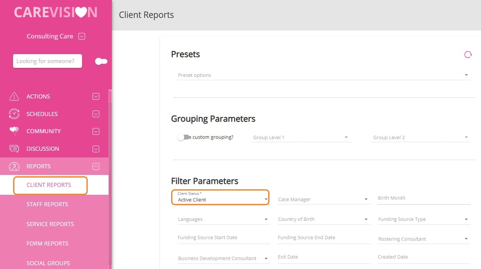
Task: Select Service Reports menu item
Action: tap(50, 224)
